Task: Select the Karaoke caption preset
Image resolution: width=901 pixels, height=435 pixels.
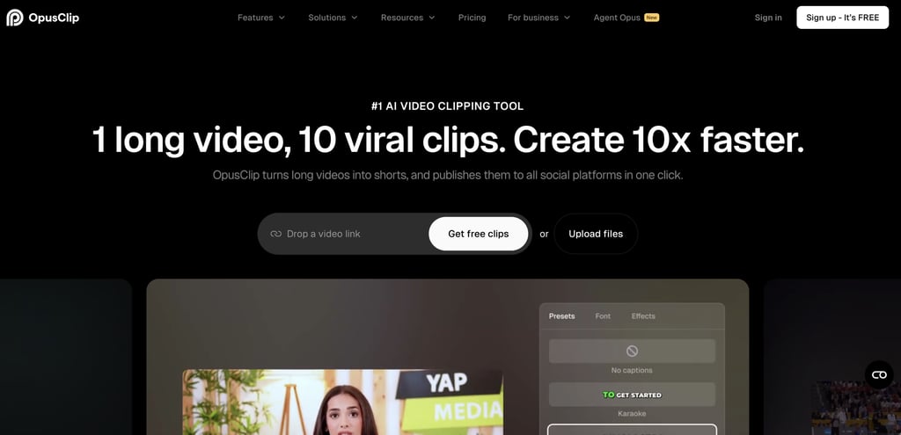Action: [632, 395]
